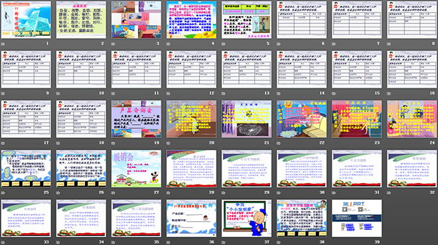Select slide 34 green banner text thumbnail
This screenshot has width=438, height=245.
81,218
